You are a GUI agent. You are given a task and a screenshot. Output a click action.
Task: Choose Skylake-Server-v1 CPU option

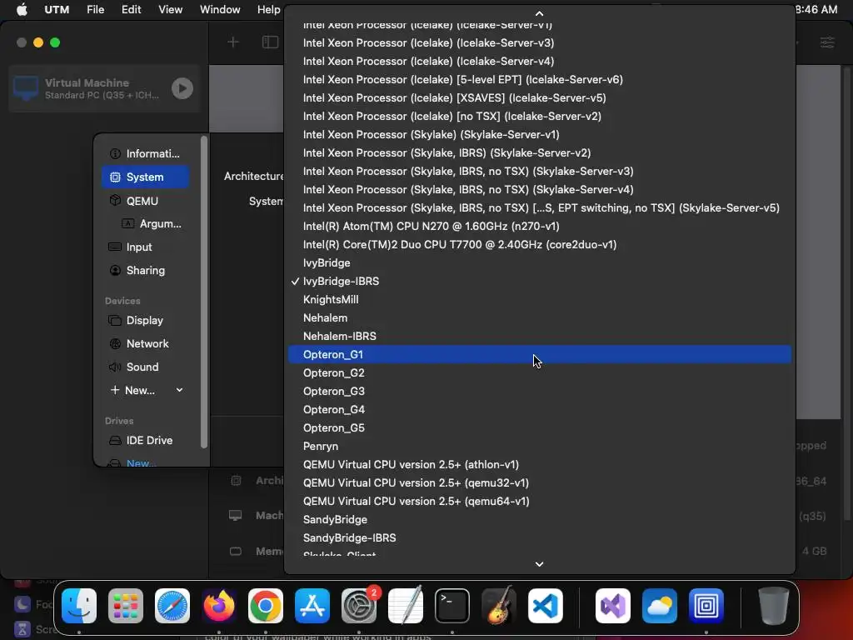pos(539,134)
